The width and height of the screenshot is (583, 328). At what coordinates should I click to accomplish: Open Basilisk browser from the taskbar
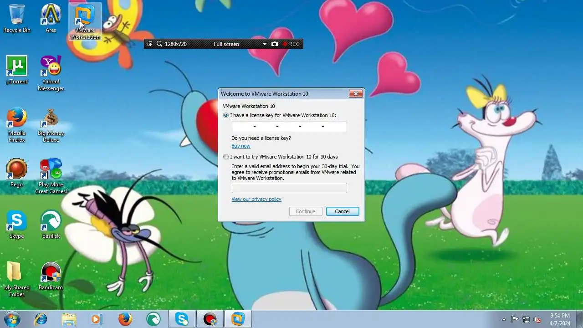(153, 319)
